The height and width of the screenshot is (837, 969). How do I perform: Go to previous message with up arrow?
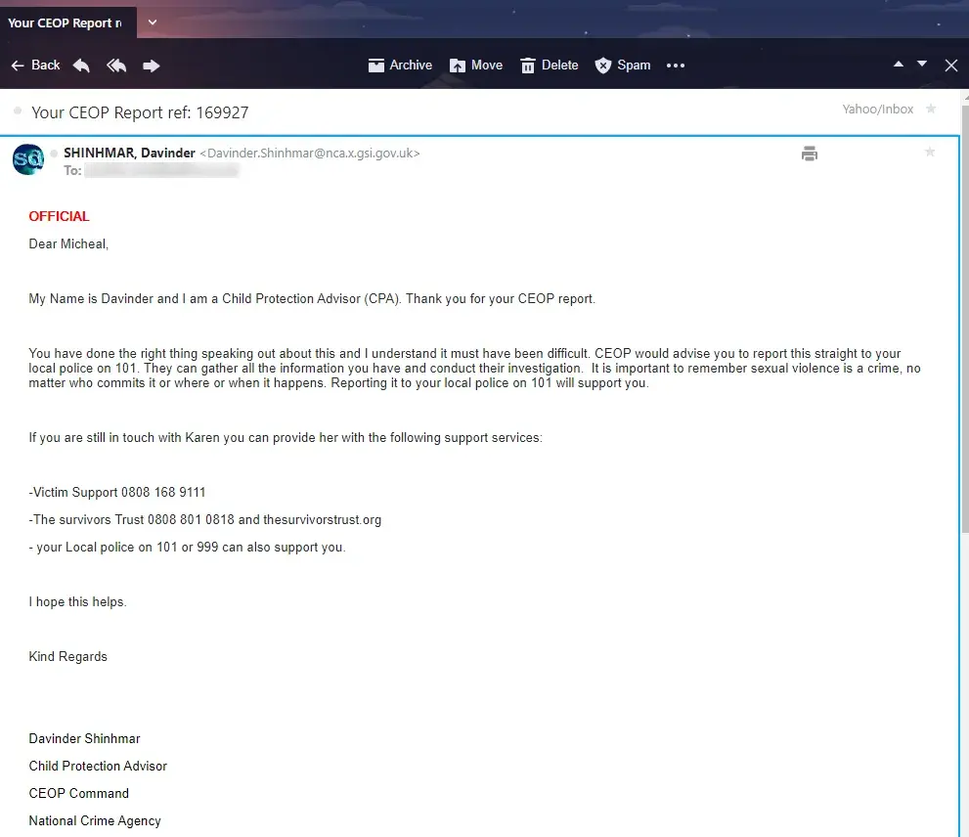(x=899, y=65)
